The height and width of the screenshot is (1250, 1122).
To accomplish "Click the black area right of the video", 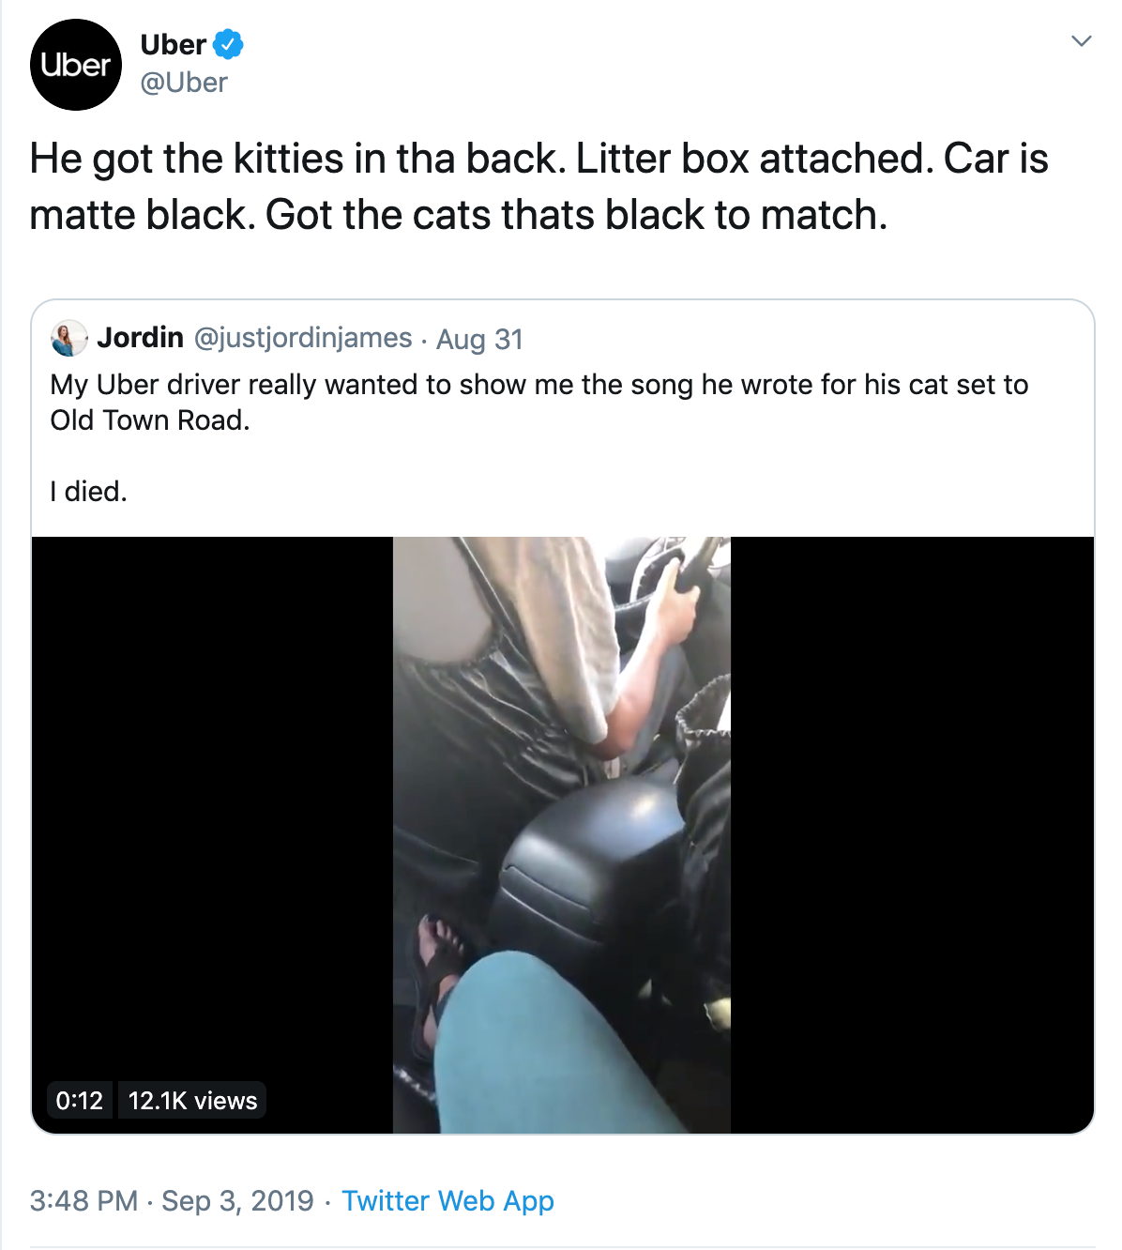I will pos(910,834).
